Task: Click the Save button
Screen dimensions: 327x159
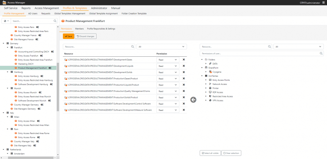Action: (68, 36)
